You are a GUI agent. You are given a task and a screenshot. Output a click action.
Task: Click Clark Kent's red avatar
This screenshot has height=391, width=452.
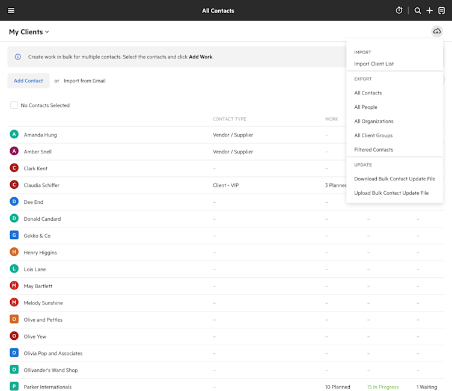pyautogui.click(x=14, y=168)
